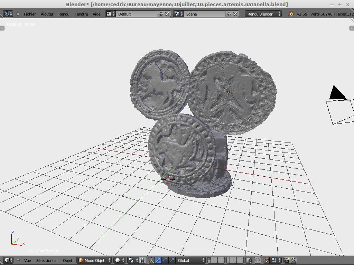Open the Global orientation dropdown
This screenshot has width=354, height=265.
191,260
